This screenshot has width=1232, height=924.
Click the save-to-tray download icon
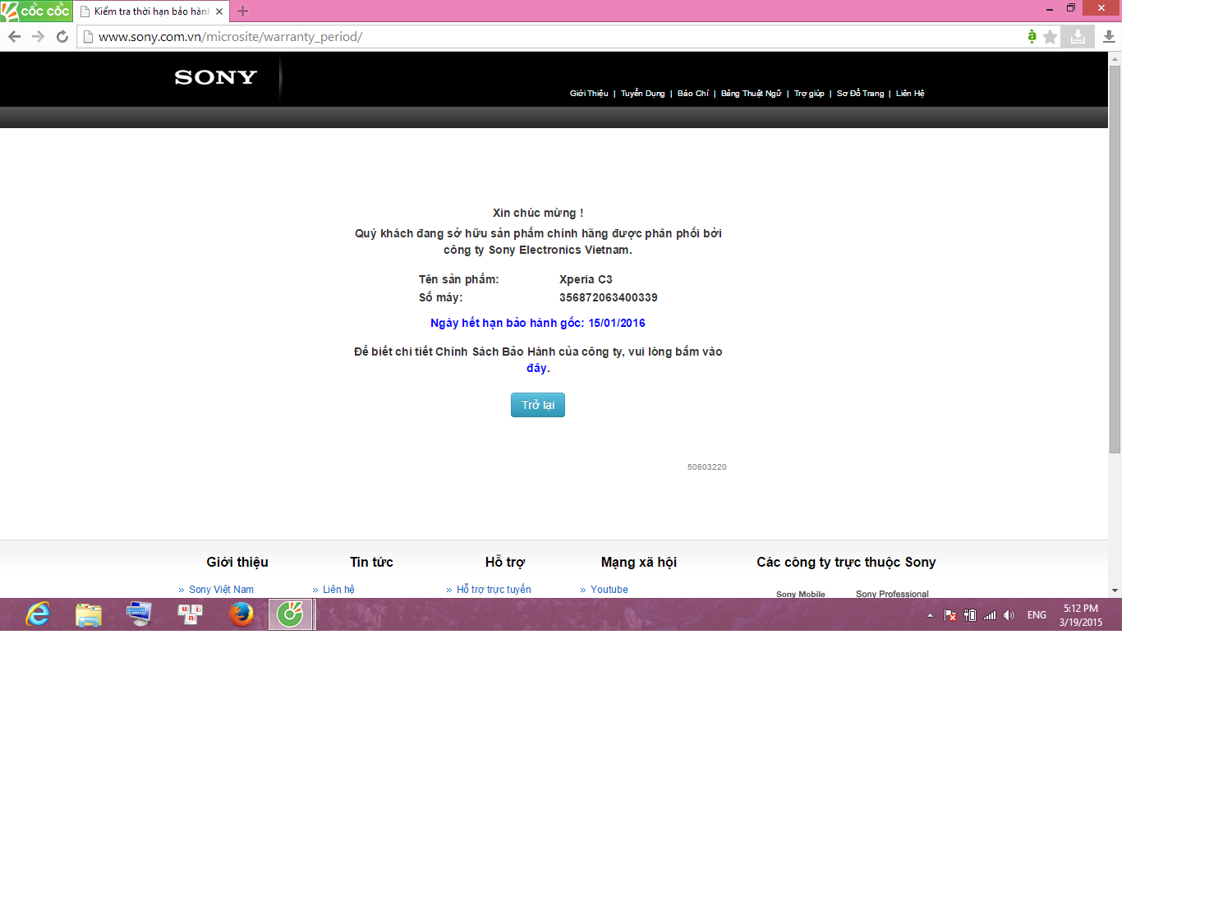pyautogui.click(x=1078, y=36)
